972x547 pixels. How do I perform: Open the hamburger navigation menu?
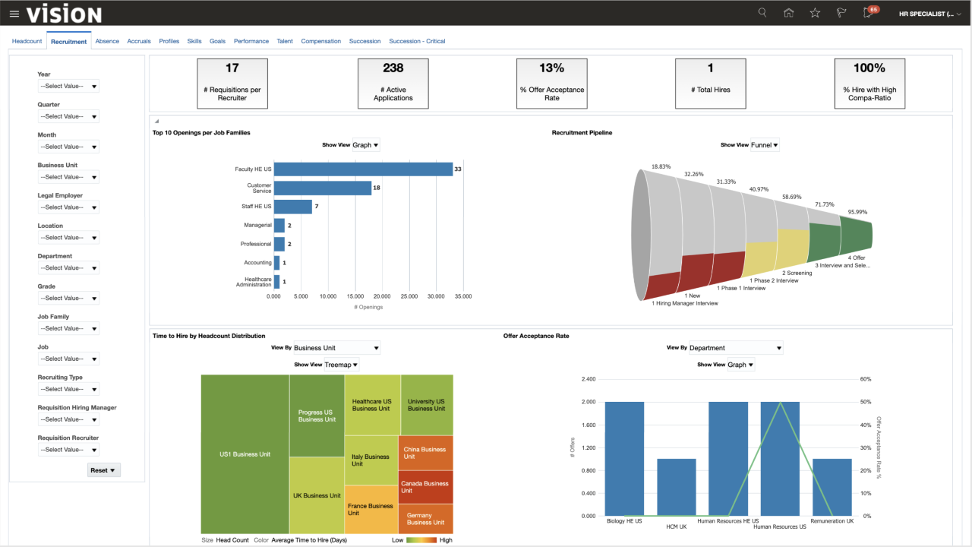14,14
